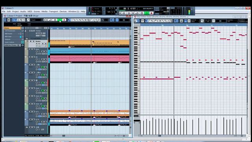
Task: Open the MIDI menu
Action: tap(30, 11)
